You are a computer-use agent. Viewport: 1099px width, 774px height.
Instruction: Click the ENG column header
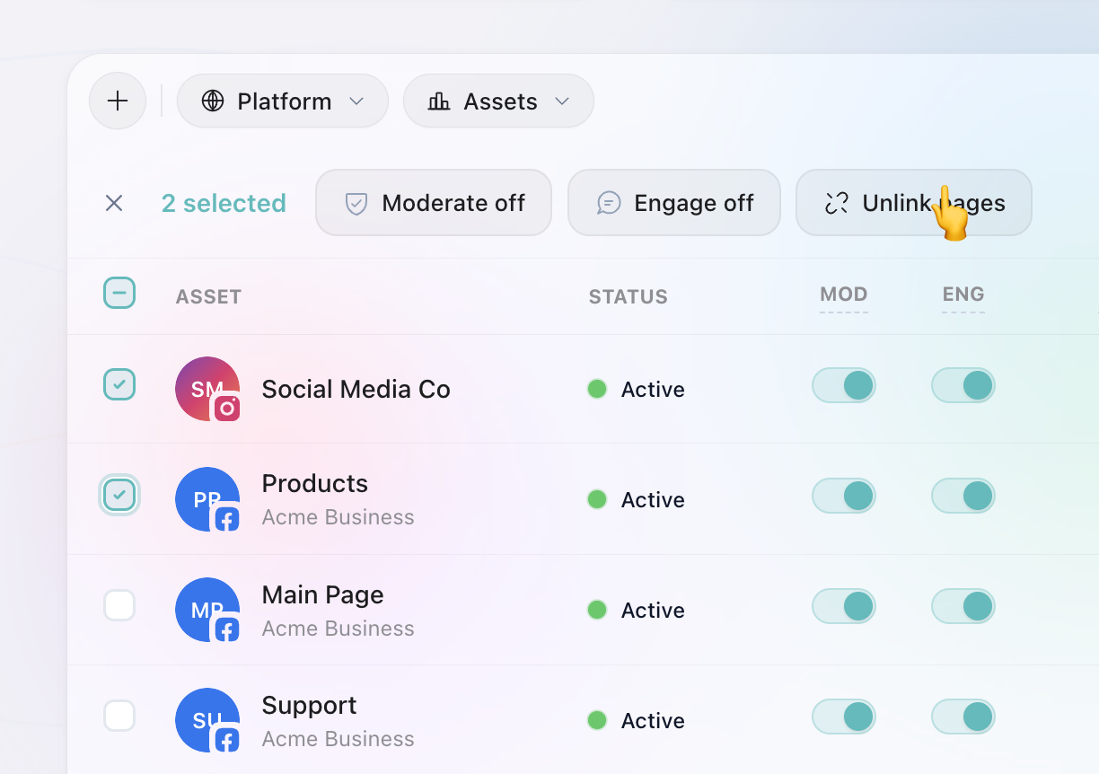[963, 295]
